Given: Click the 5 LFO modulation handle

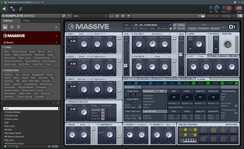Looking at the screenshot, I should 194,83.
